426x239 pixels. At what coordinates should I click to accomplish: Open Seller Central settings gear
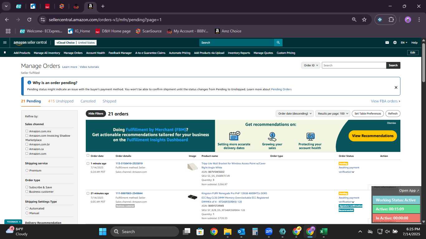[395, 43]
